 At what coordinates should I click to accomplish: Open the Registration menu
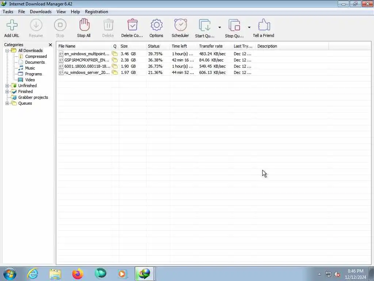[96, 12]
